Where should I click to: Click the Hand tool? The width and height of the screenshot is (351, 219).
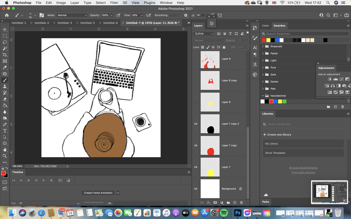pos(5,150)
